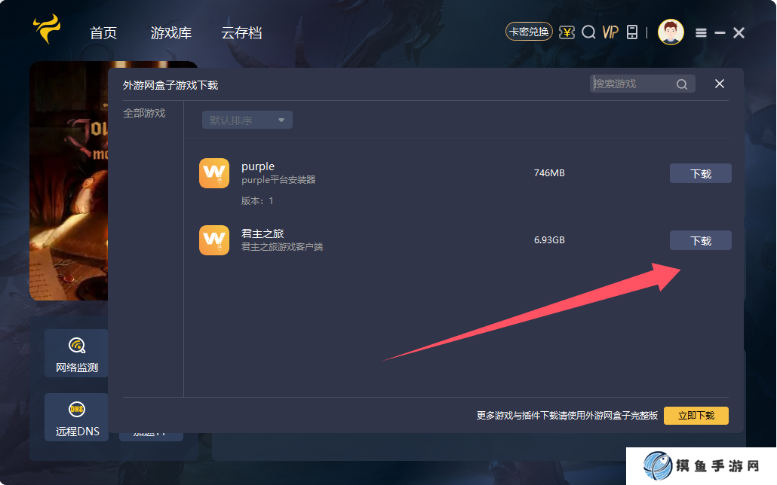Image resolution: width=777 pixels, height=485 pixels.
Task: Open the 云存档 section
Action: pyautogui.click(x=241, y=32)
